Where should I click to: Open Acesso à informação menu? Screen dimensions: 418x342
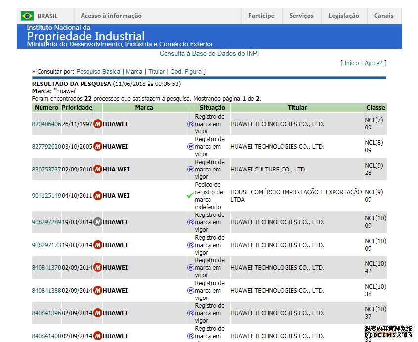click(111, 16)
